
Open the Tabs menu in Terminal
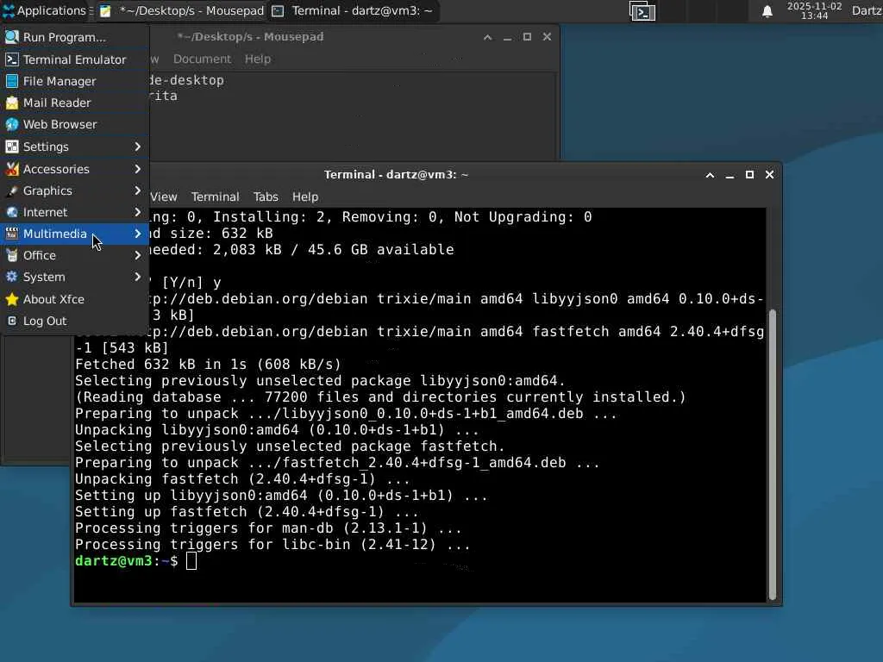266,197
